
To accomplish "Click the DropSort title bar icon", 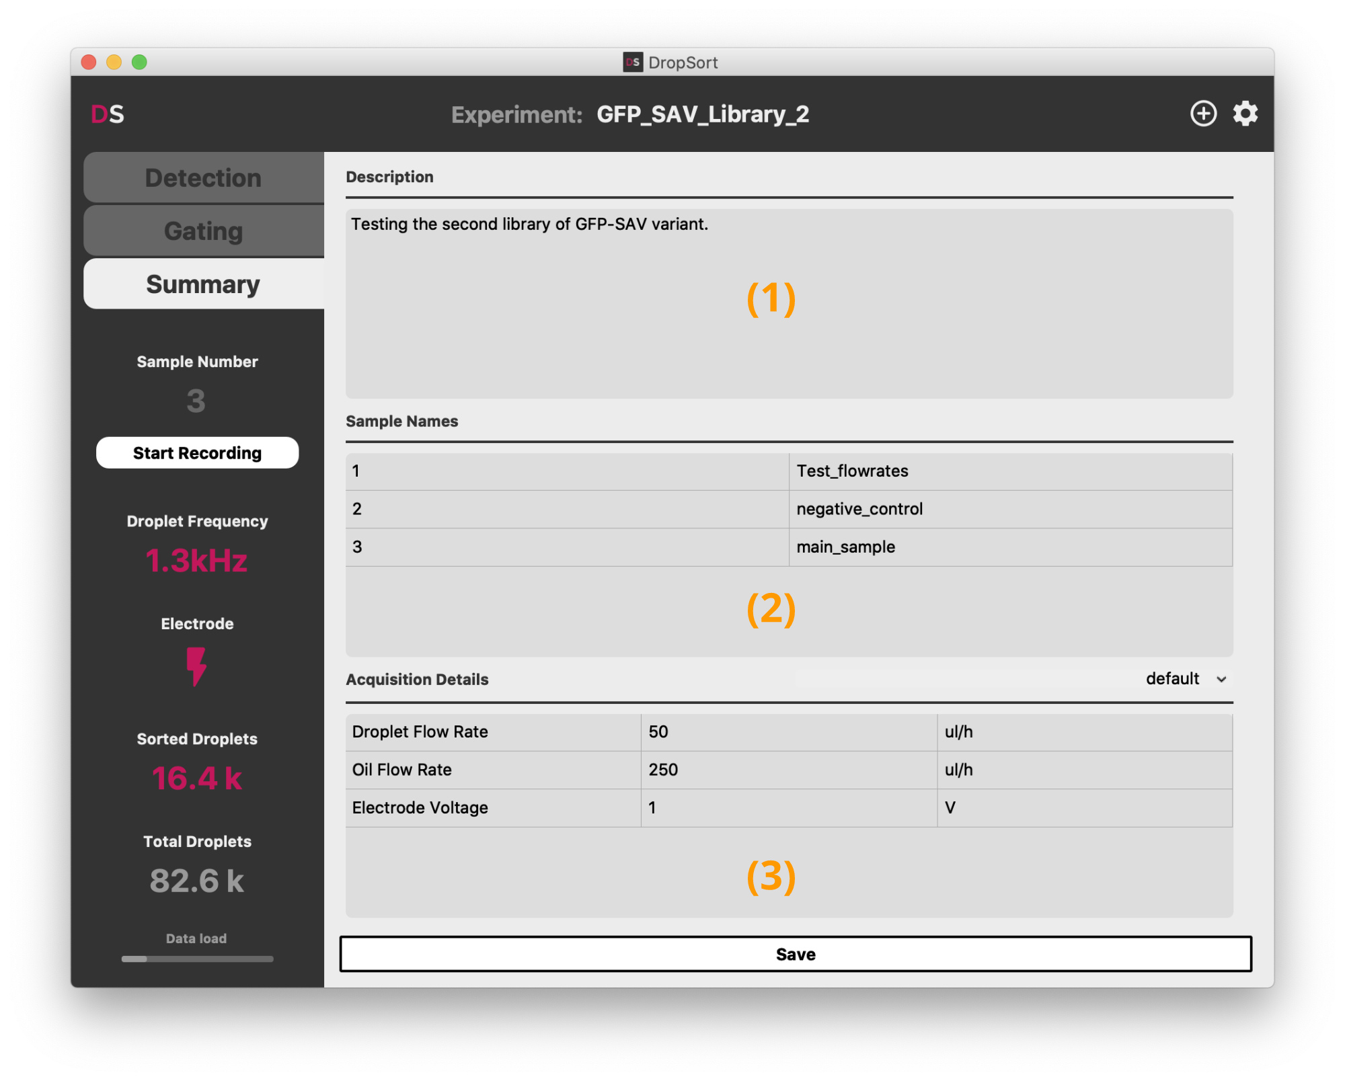I will [x=632, y=63].
